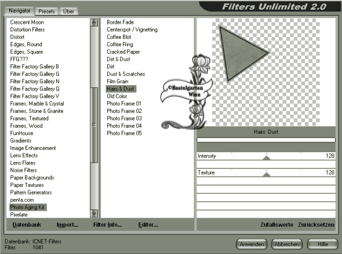This screenshot has height=254, width=342.
Task: Click Zurücksetzen to reset settings
Action: [316, 224]
